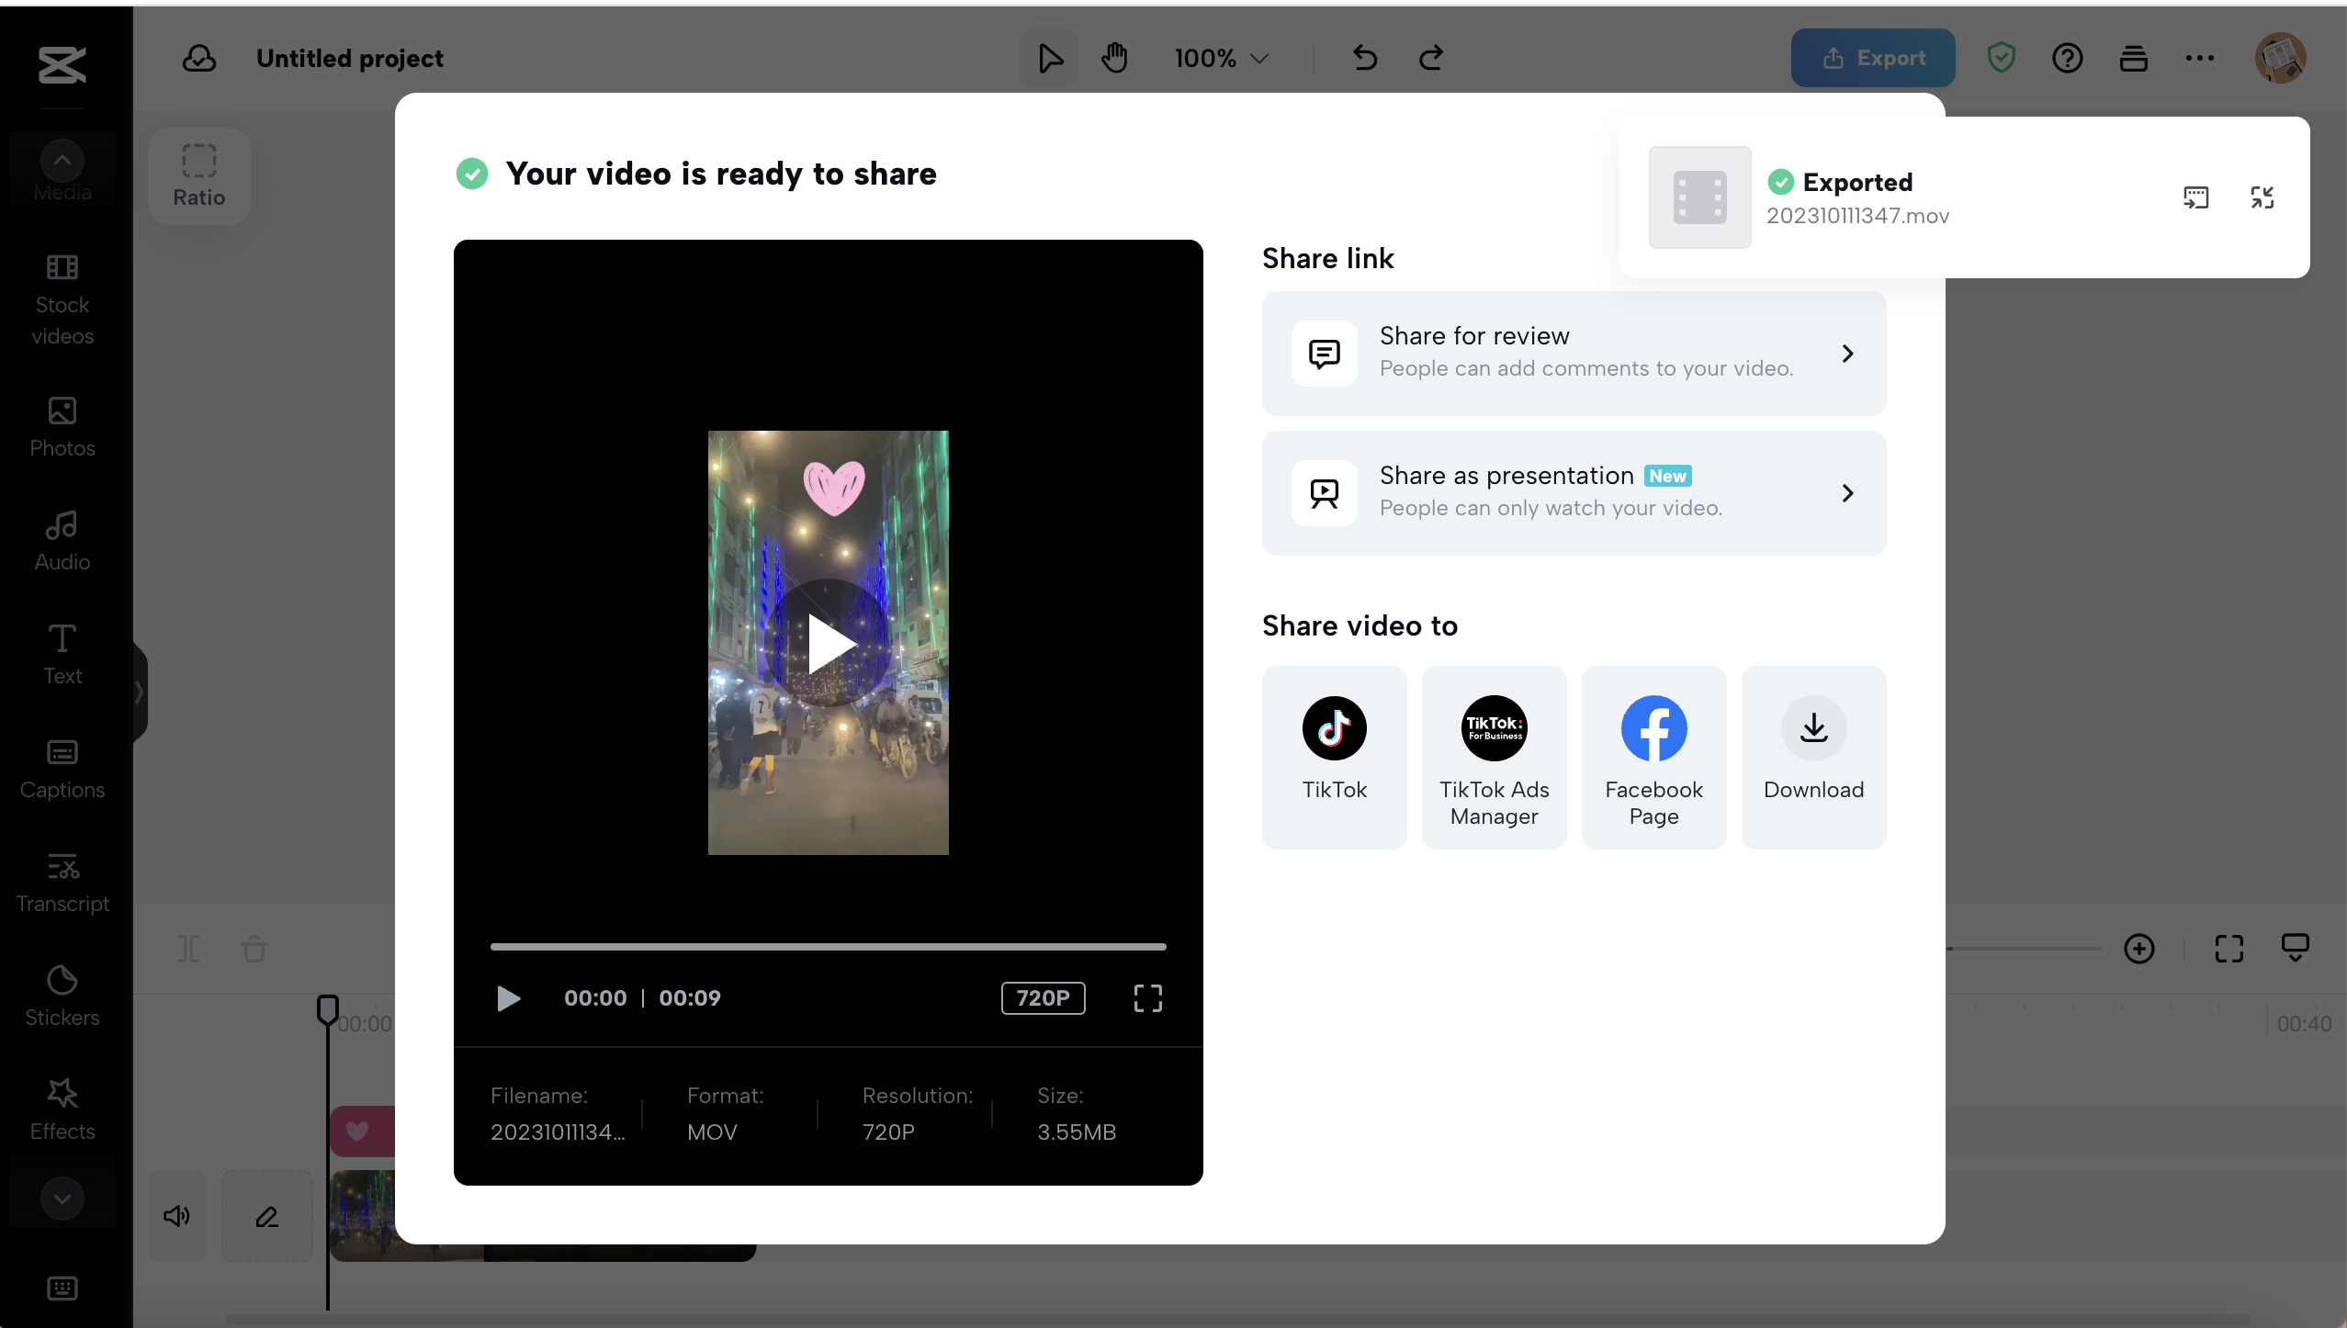Image resolution: width=2347 pixels, height=1328 pixels.
Task: Rename the Untitled project title
Action: tap(350, 58)
